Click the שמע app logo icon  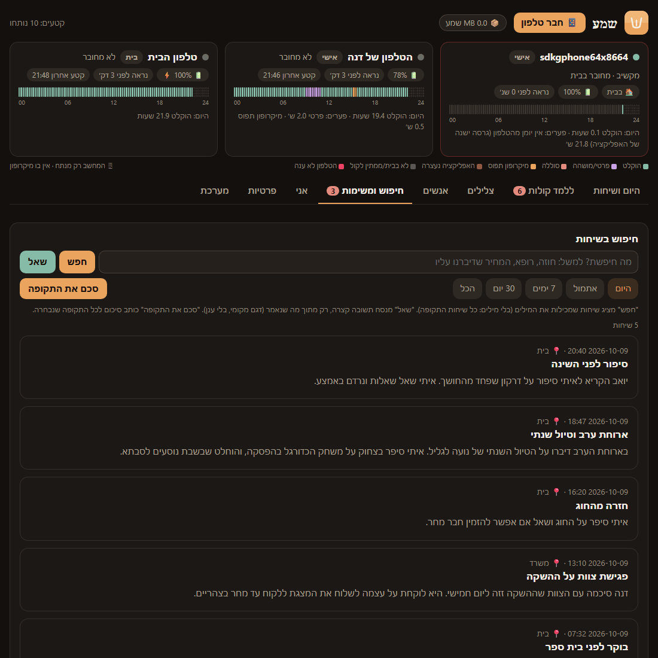point(636,23)
